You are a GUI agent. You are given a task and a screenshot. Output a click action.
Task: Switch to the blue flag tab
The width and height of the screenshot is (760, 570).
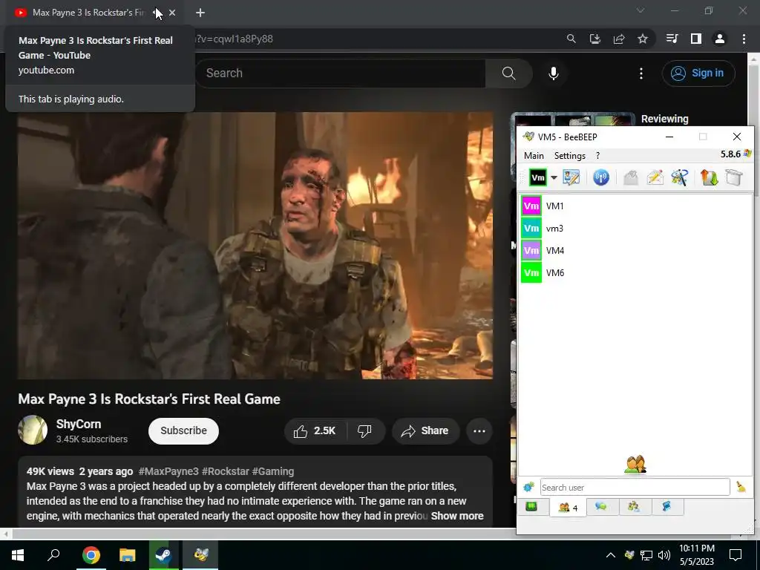point(666,507)
